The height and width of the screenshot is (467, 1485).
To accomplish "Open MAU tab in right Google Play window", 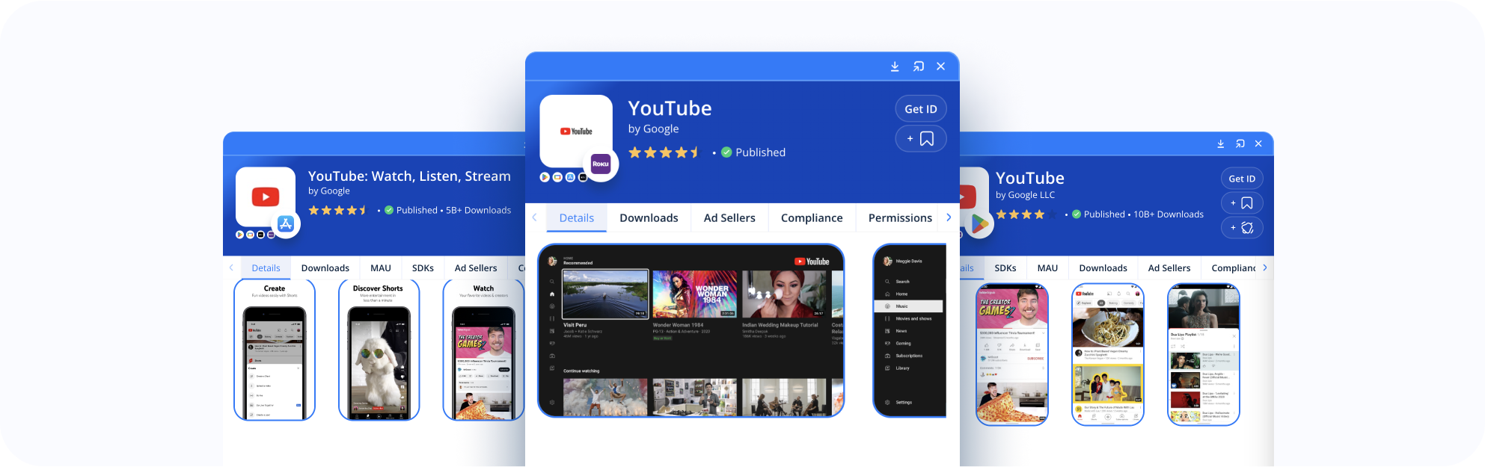I will point(1047,268).
